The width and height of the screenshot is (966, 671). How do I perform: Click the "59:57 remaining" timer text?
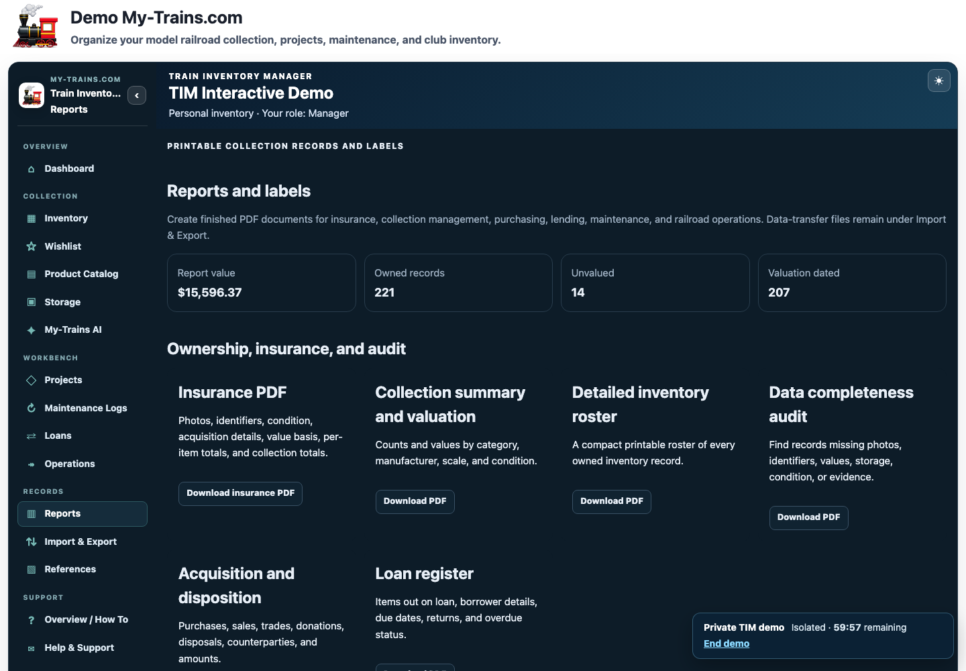click(x=870, y=627)
